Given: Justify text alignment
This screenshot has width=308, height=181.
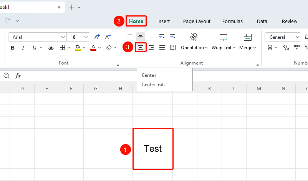Looking at the screenshot, I should 162,47.
